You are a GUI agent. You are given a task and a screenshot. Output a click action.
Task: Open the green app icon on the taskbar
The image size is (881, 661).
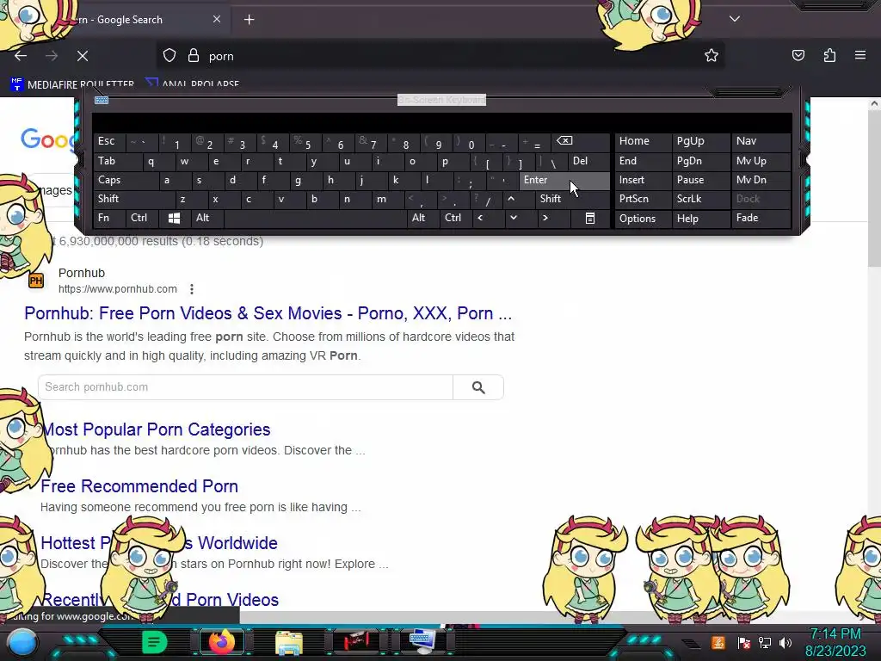pyautogui.click(x=154, y=642)
